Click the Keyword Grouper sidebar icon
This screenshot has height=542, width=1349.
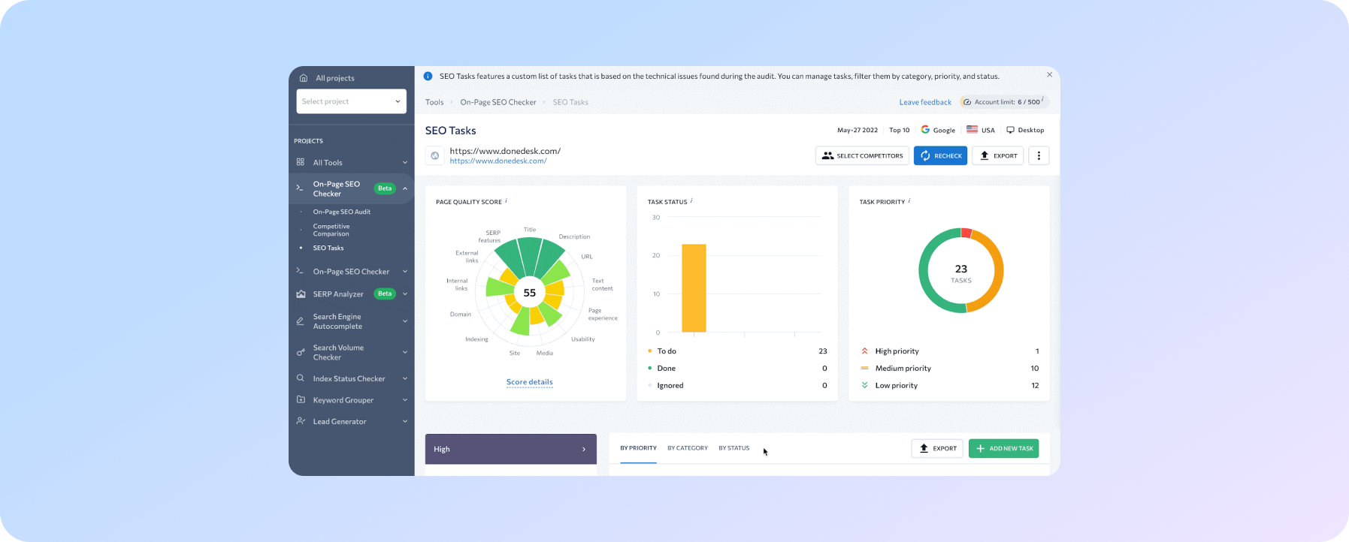[301, 400]
